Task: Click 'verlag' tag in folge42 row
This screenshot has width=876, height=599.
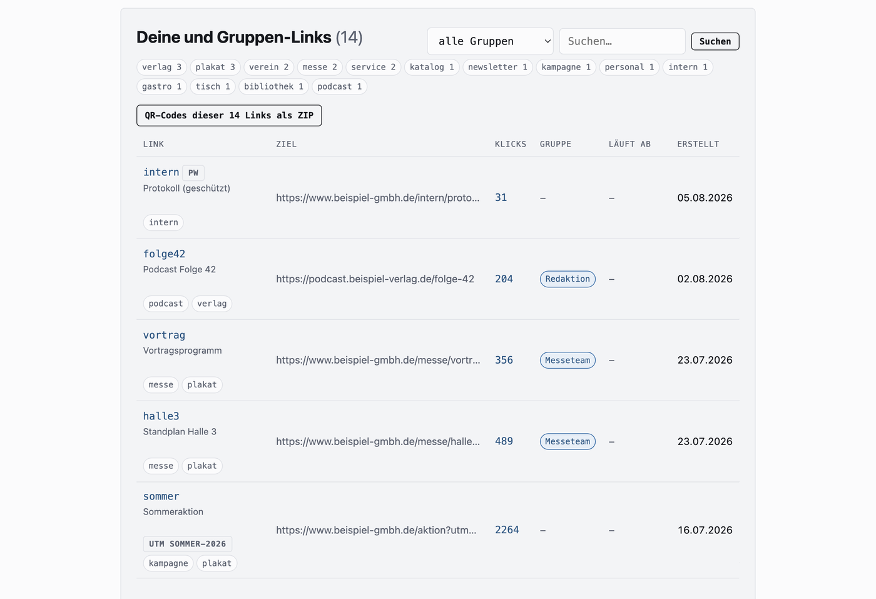Action: 212,304
